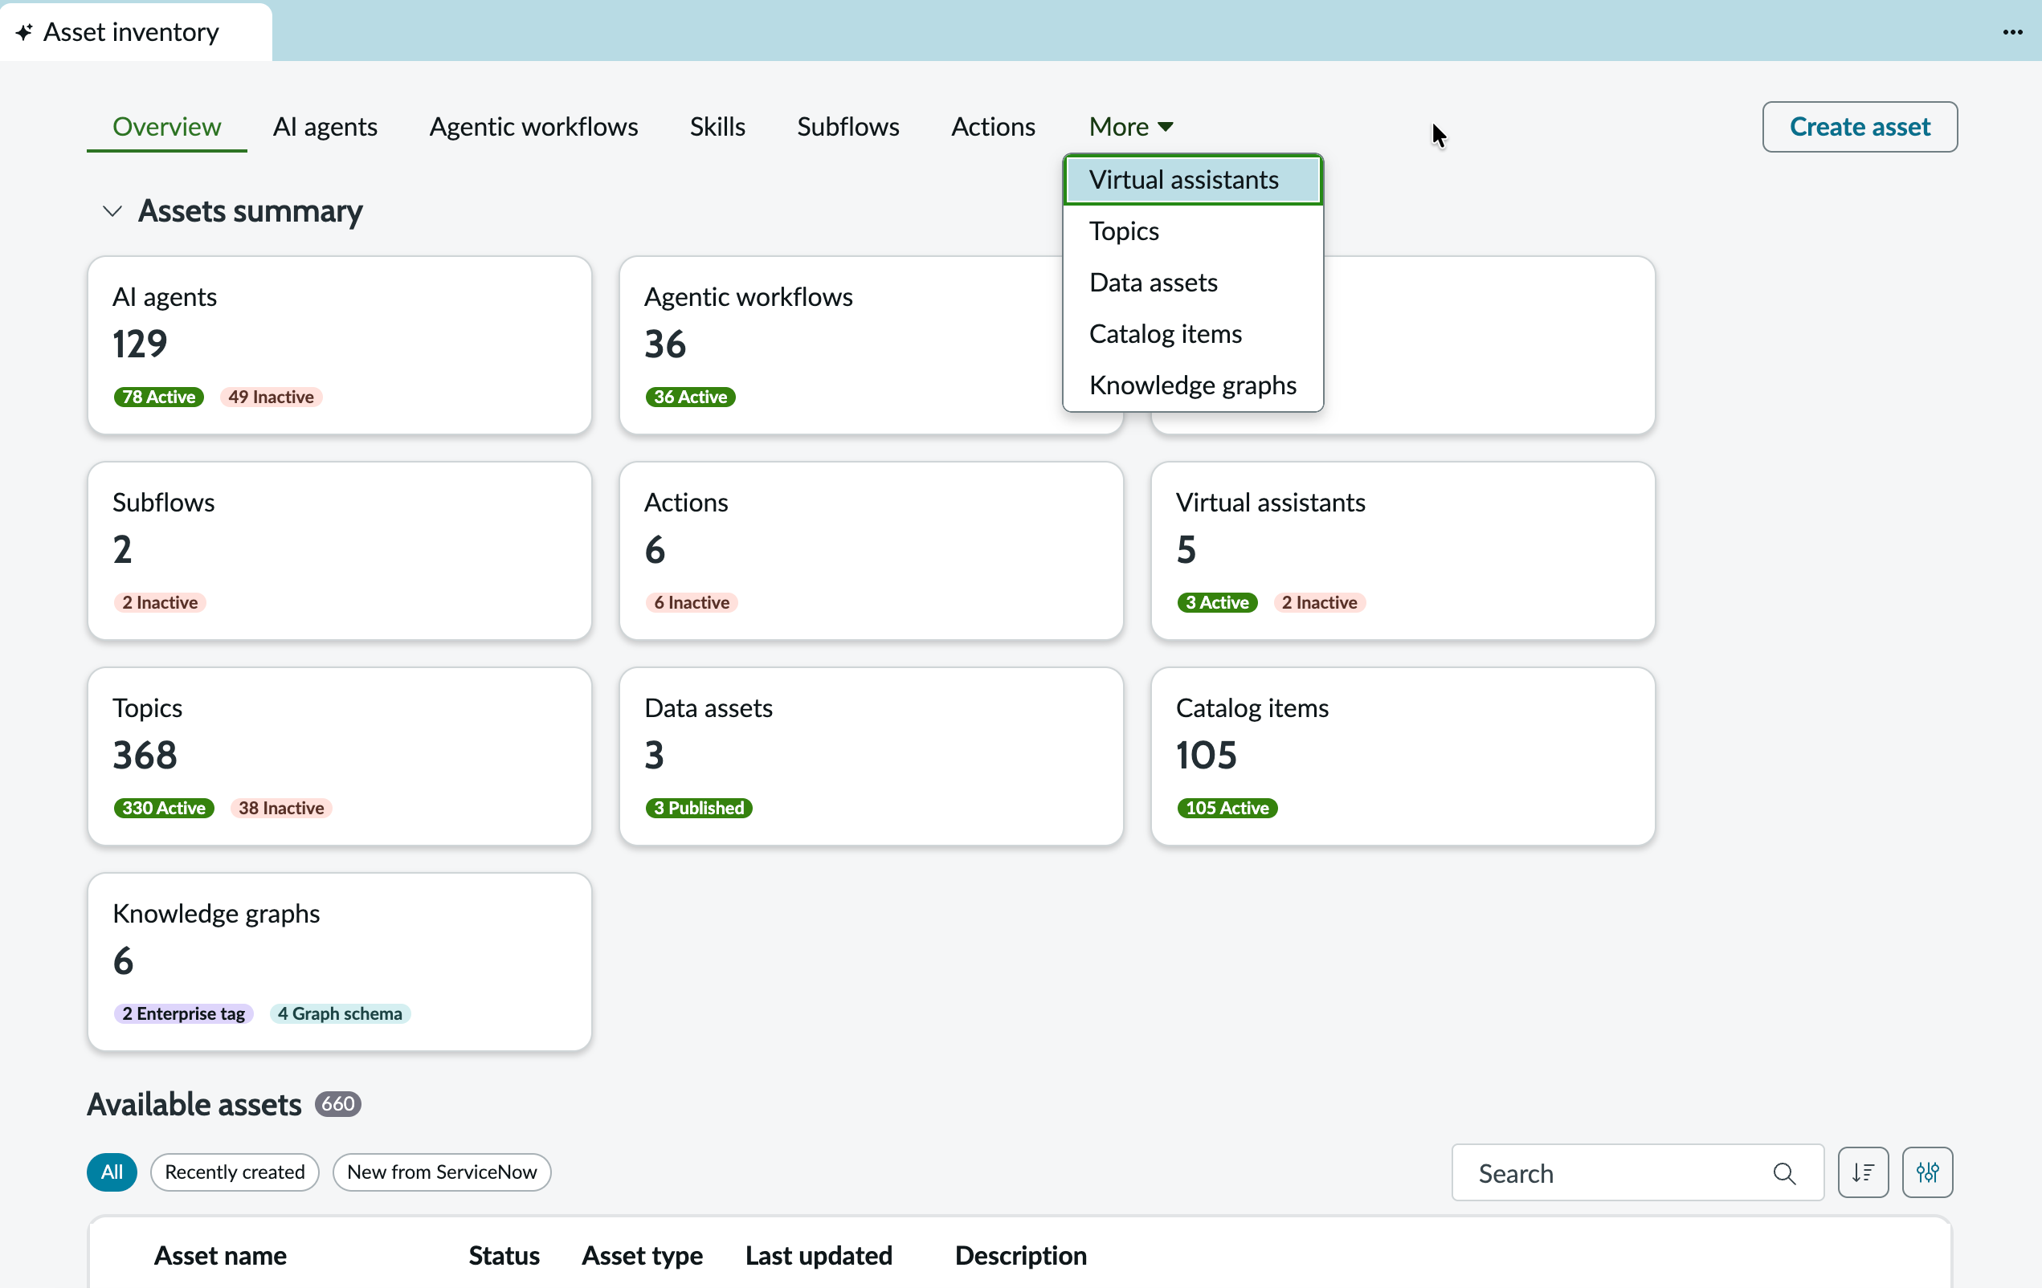Select the All filter chip
This screenshot has width=2042, height=1288.
click(112, 1172)
